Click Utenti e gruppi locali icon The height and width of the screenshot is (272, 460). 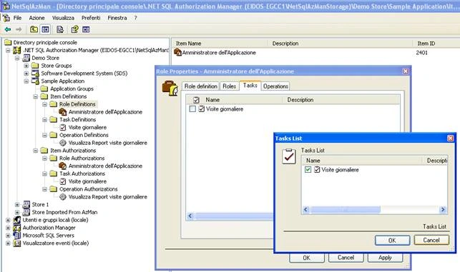point(17,220)
